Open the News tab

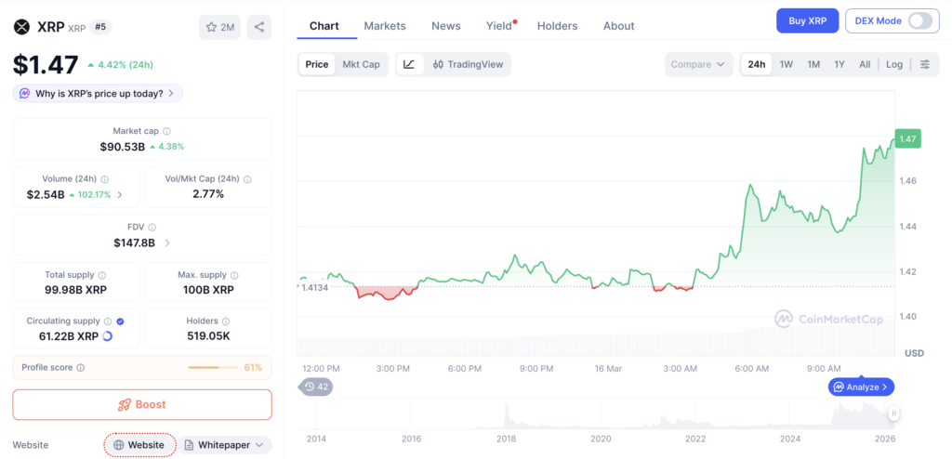pos(446,26)
